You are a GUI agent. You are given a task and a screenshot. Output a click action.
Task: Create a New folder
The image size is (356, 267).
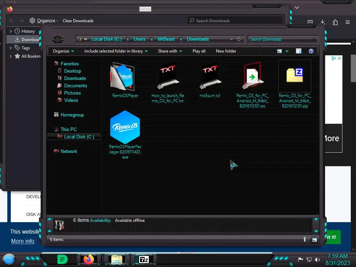226,51
